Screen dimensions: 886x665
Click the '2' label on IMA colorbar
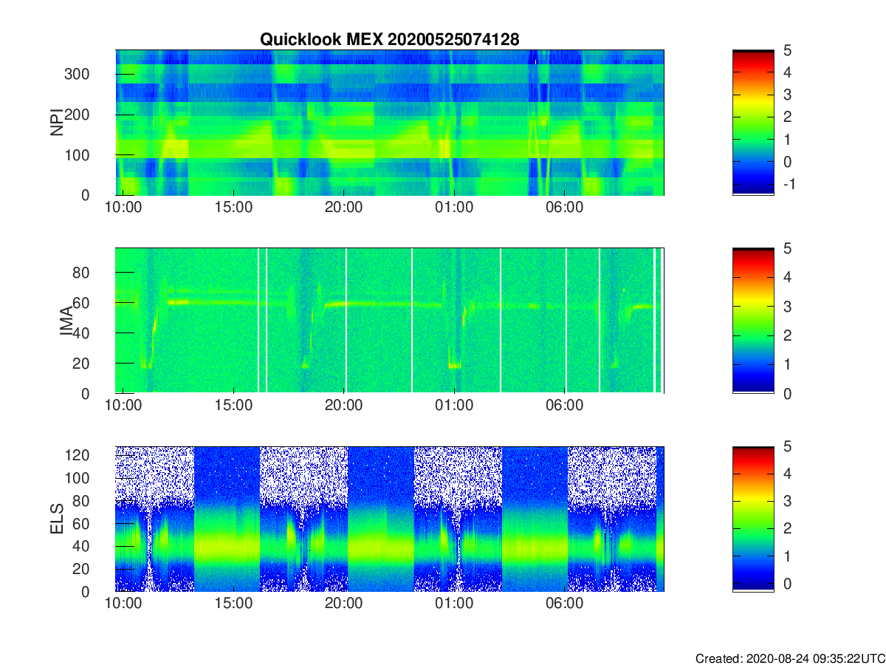786,335
